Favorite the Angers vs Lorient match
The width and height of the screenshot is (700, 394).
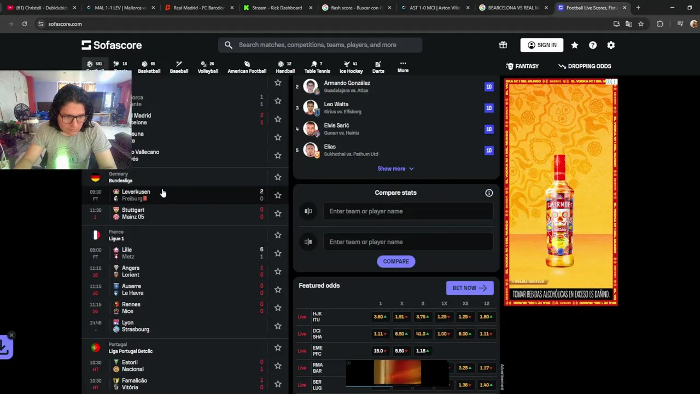point(278,271)
